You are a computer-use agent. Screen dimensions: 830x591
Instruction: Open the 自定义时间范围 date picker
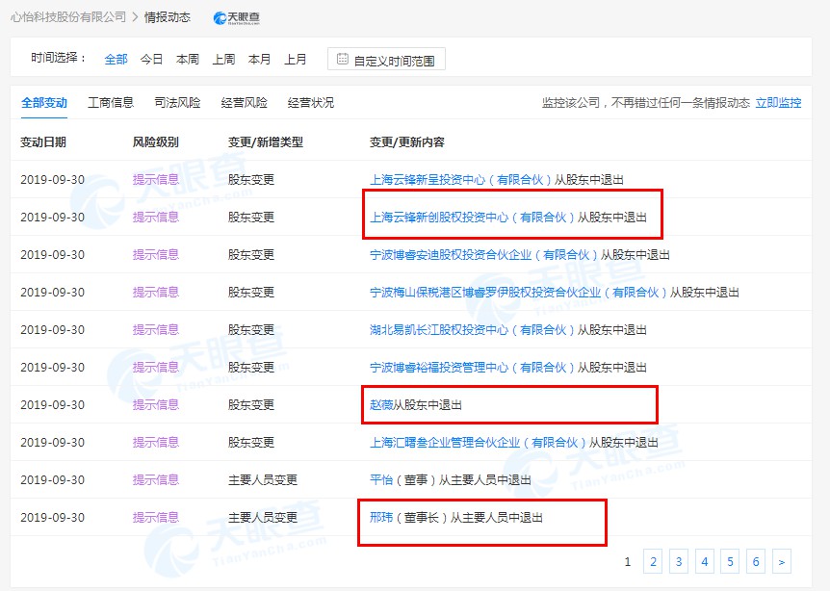[386, 60]
